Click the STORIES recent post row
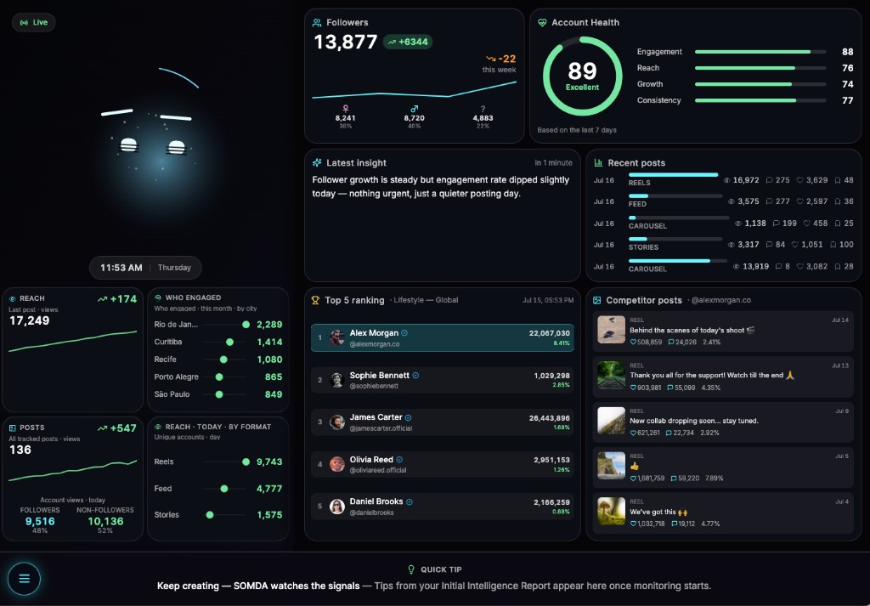The height and width of the screenshot is (606, 870). pyautogui.click(x=724, y=244)
